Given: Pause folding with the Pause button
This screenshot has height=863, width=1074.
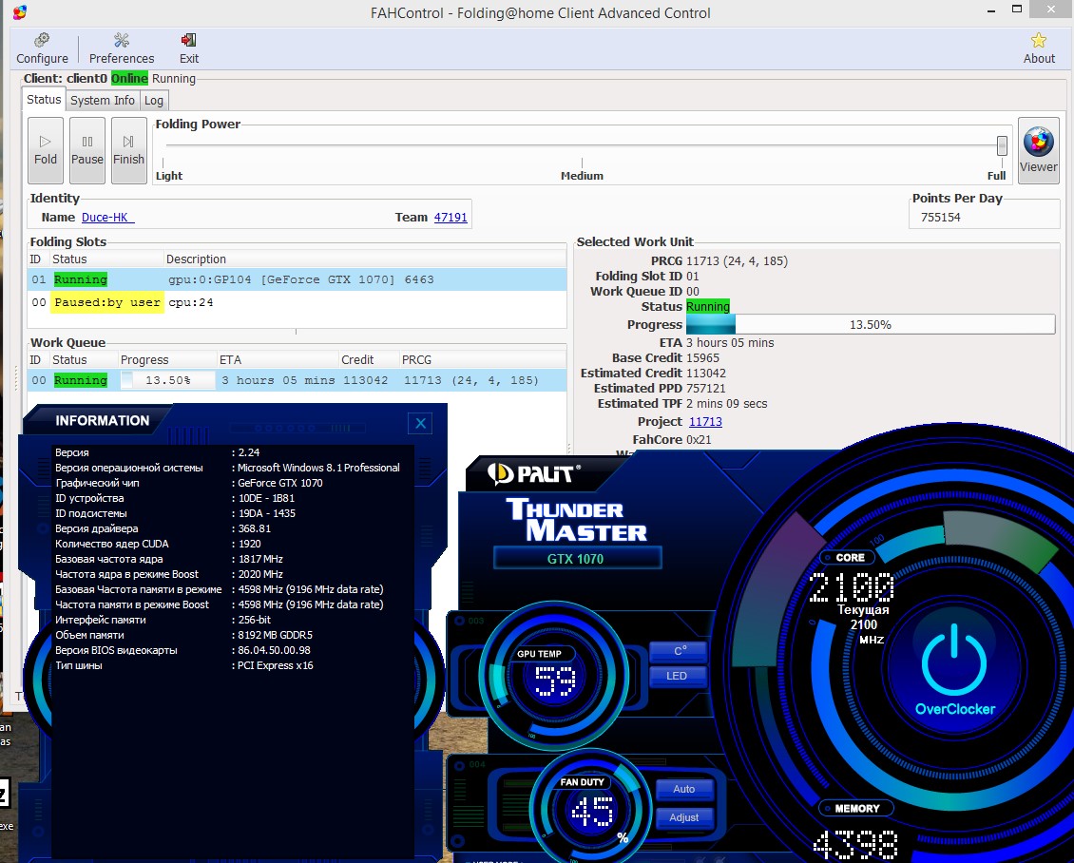Looking at the screenshot, I should tap(87, 150).
